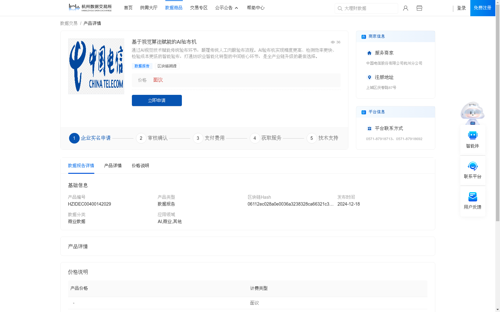Click 数据交易 breadcrumb link
This screenshot has width=500, height=312.
tap(69, 23)
